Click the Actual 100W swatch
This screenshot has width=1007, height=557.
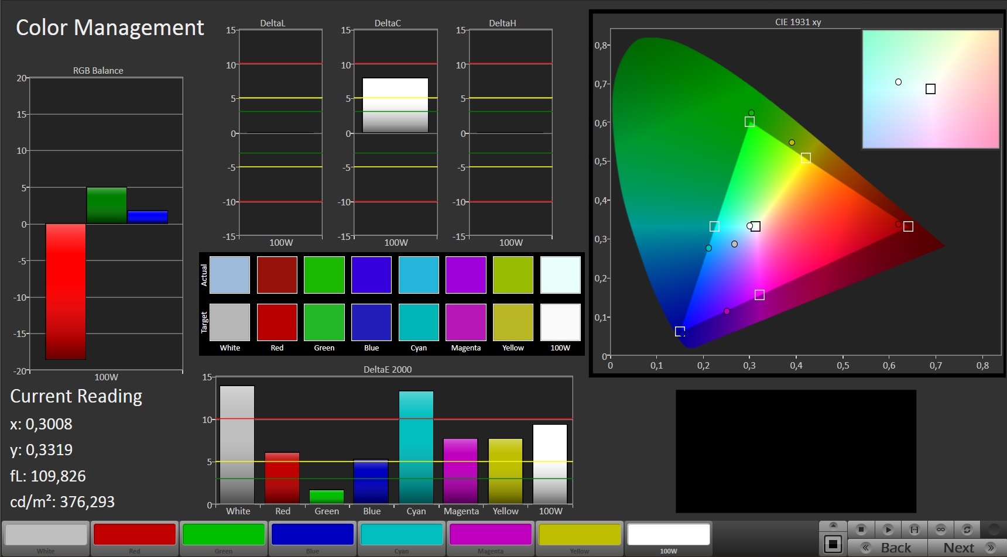[560, 274]
